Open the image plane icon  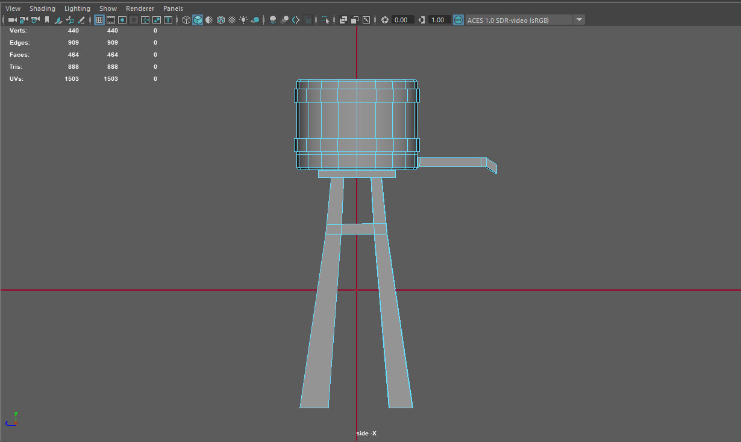coord(58,20)
